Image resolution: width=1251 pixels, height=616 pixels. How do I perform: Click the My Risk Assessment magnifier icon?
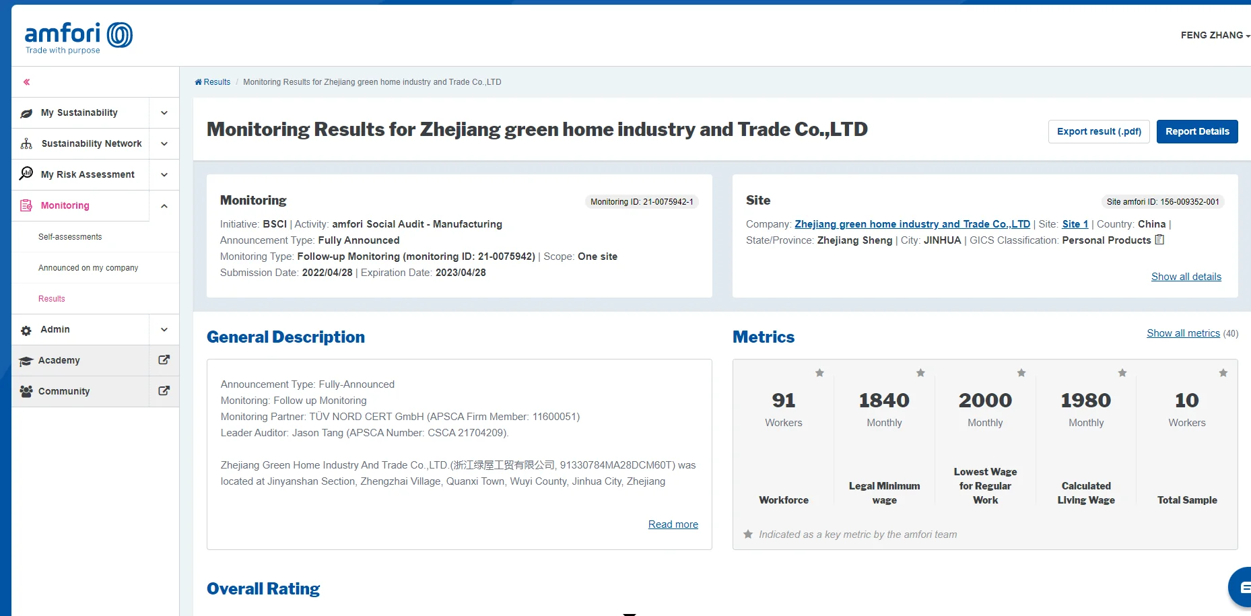[26, 174]
